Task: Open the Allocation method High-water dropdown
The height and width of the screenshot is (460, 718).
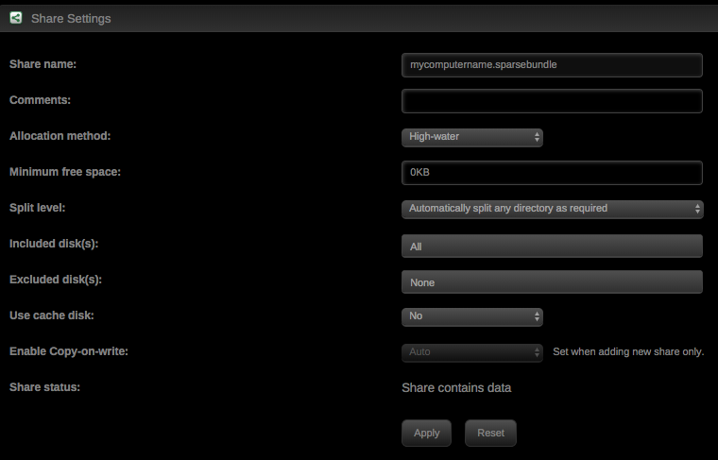Action: coord(472,137)
